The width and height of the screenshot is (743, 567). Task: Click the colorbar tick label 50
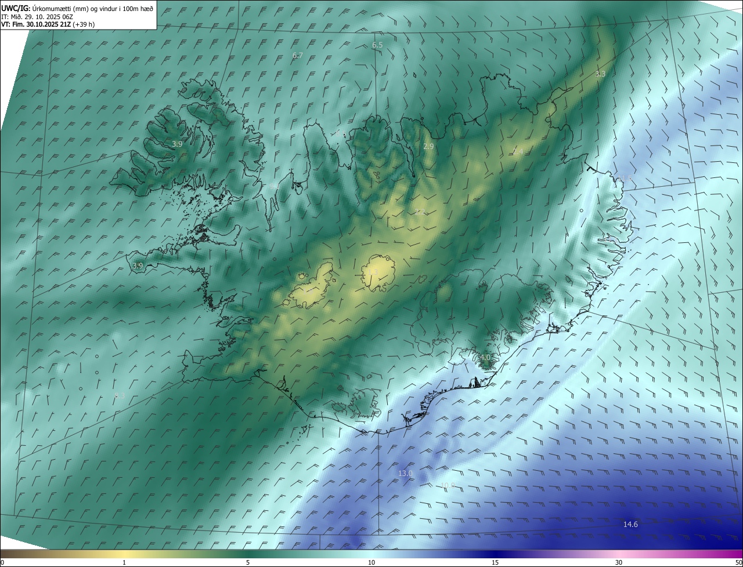click(738, 562)
